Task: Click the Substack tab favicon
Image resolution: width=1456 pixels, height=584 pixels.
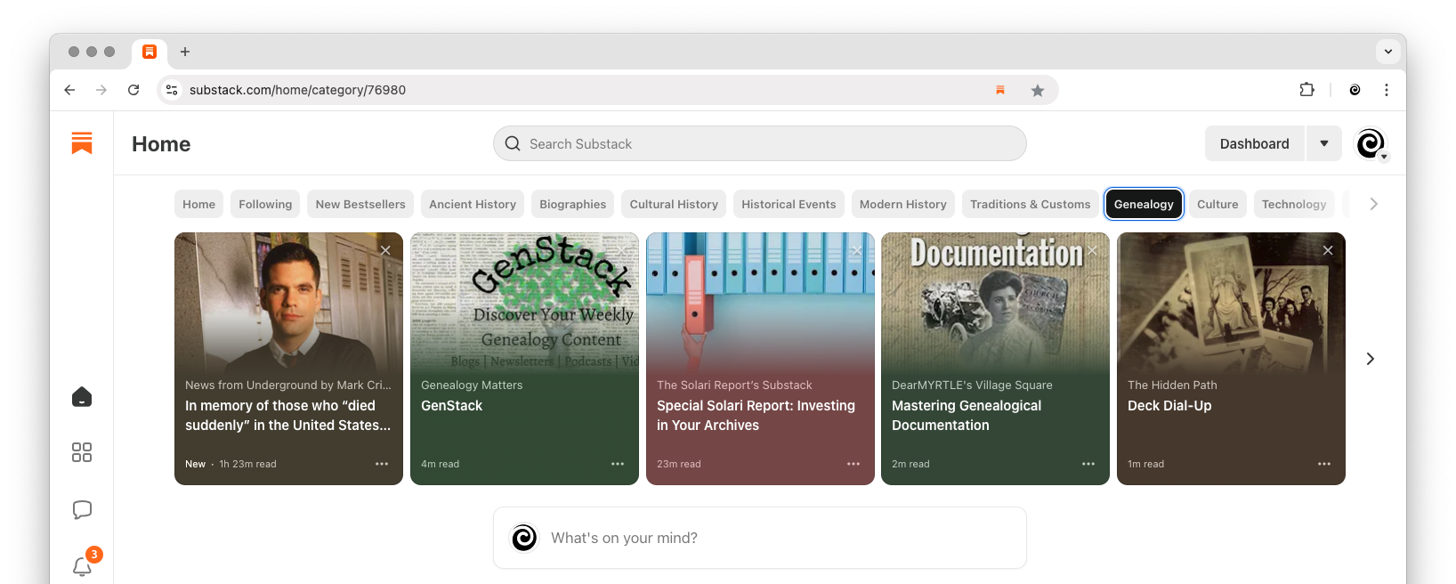Action: (x=150, y=52)
